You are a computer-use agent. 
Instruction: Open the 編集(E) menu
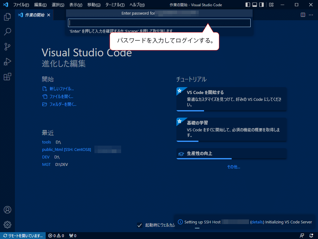click(x=40, y=5)
